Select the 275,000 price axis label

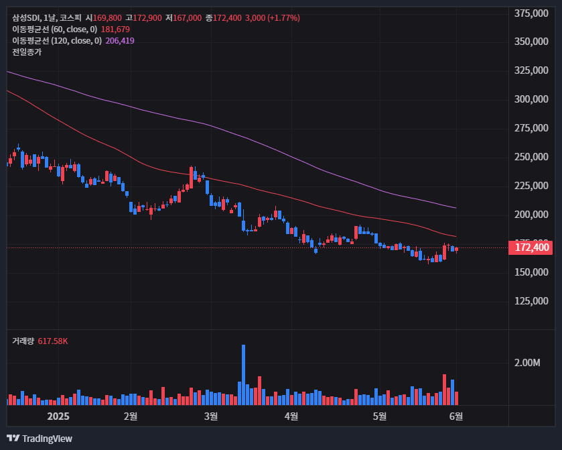click(531, 128)
